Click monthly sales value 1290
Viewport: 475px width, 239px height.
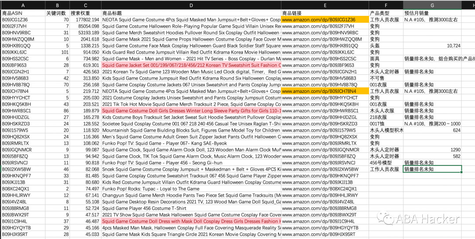[432, 150]
